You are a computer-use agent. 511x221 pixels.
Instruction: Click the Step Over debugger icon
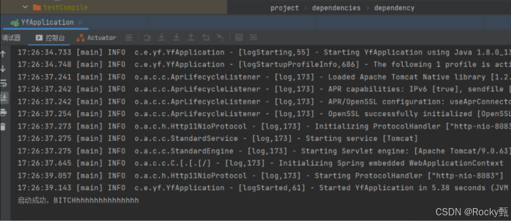(147, 38)
